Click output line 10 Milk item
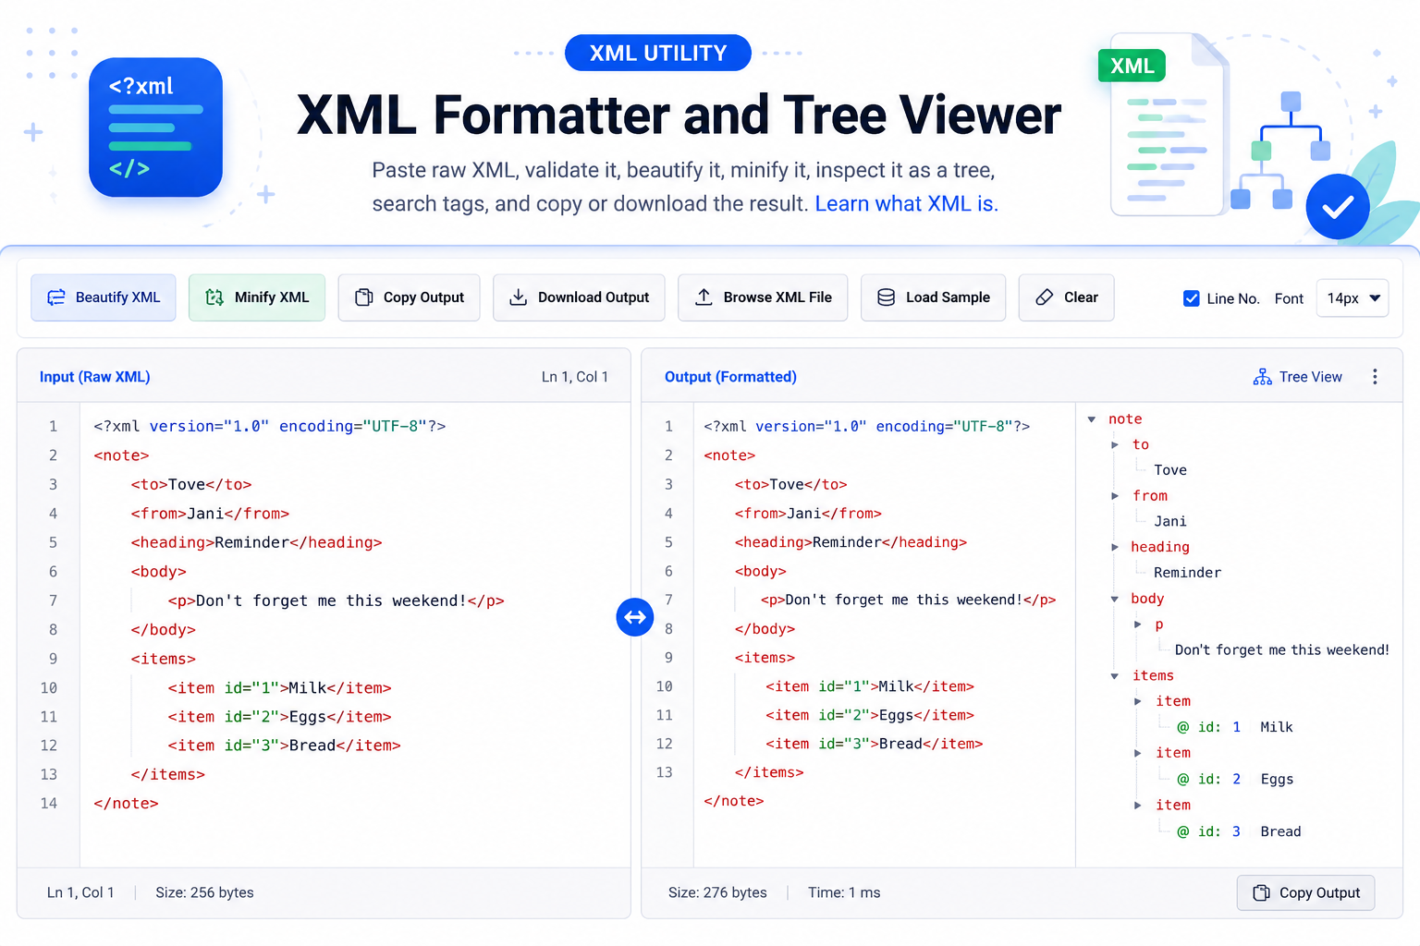The image size is (1420, 946). (869, 686)
